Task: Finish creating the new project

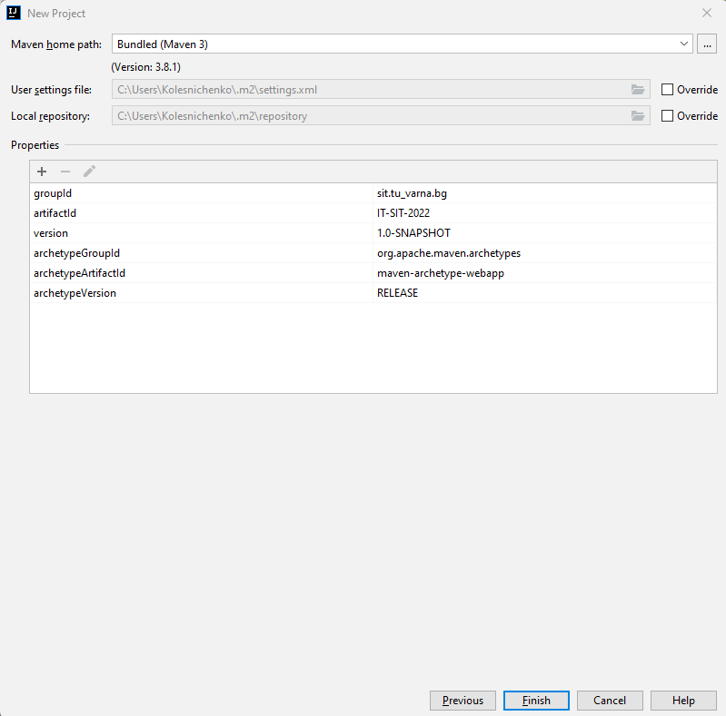Action: pos(536,701)
